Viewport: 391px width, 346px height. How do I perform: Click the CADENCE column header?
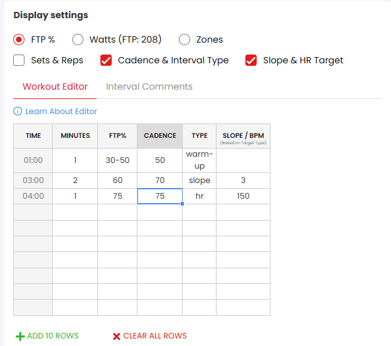click(159, 135)
